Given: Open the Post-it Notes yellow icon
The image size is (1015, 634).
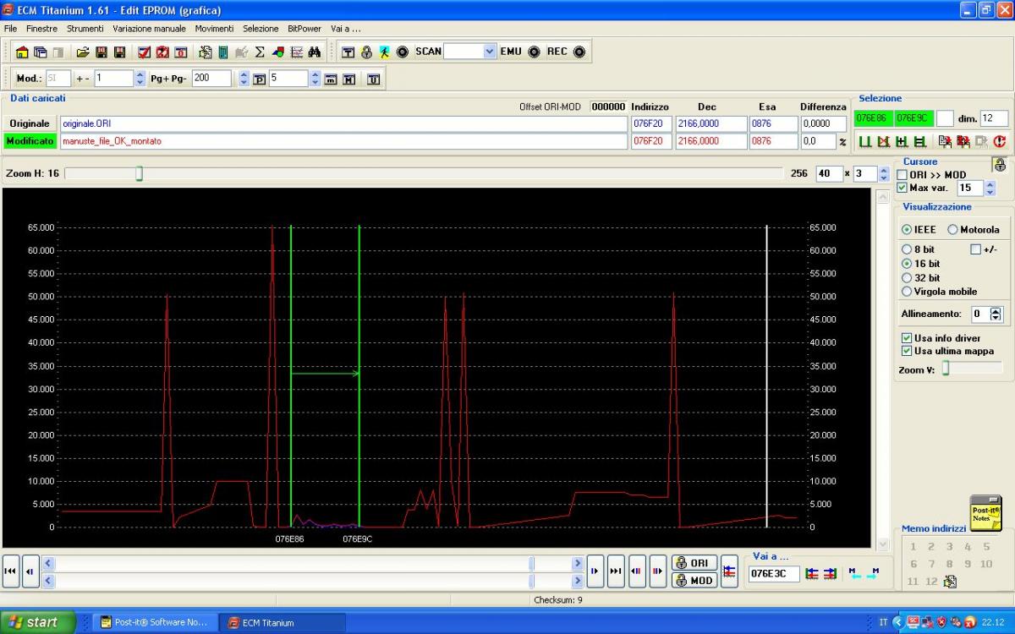Looking at the screenshot, I should tap(985, 514).
